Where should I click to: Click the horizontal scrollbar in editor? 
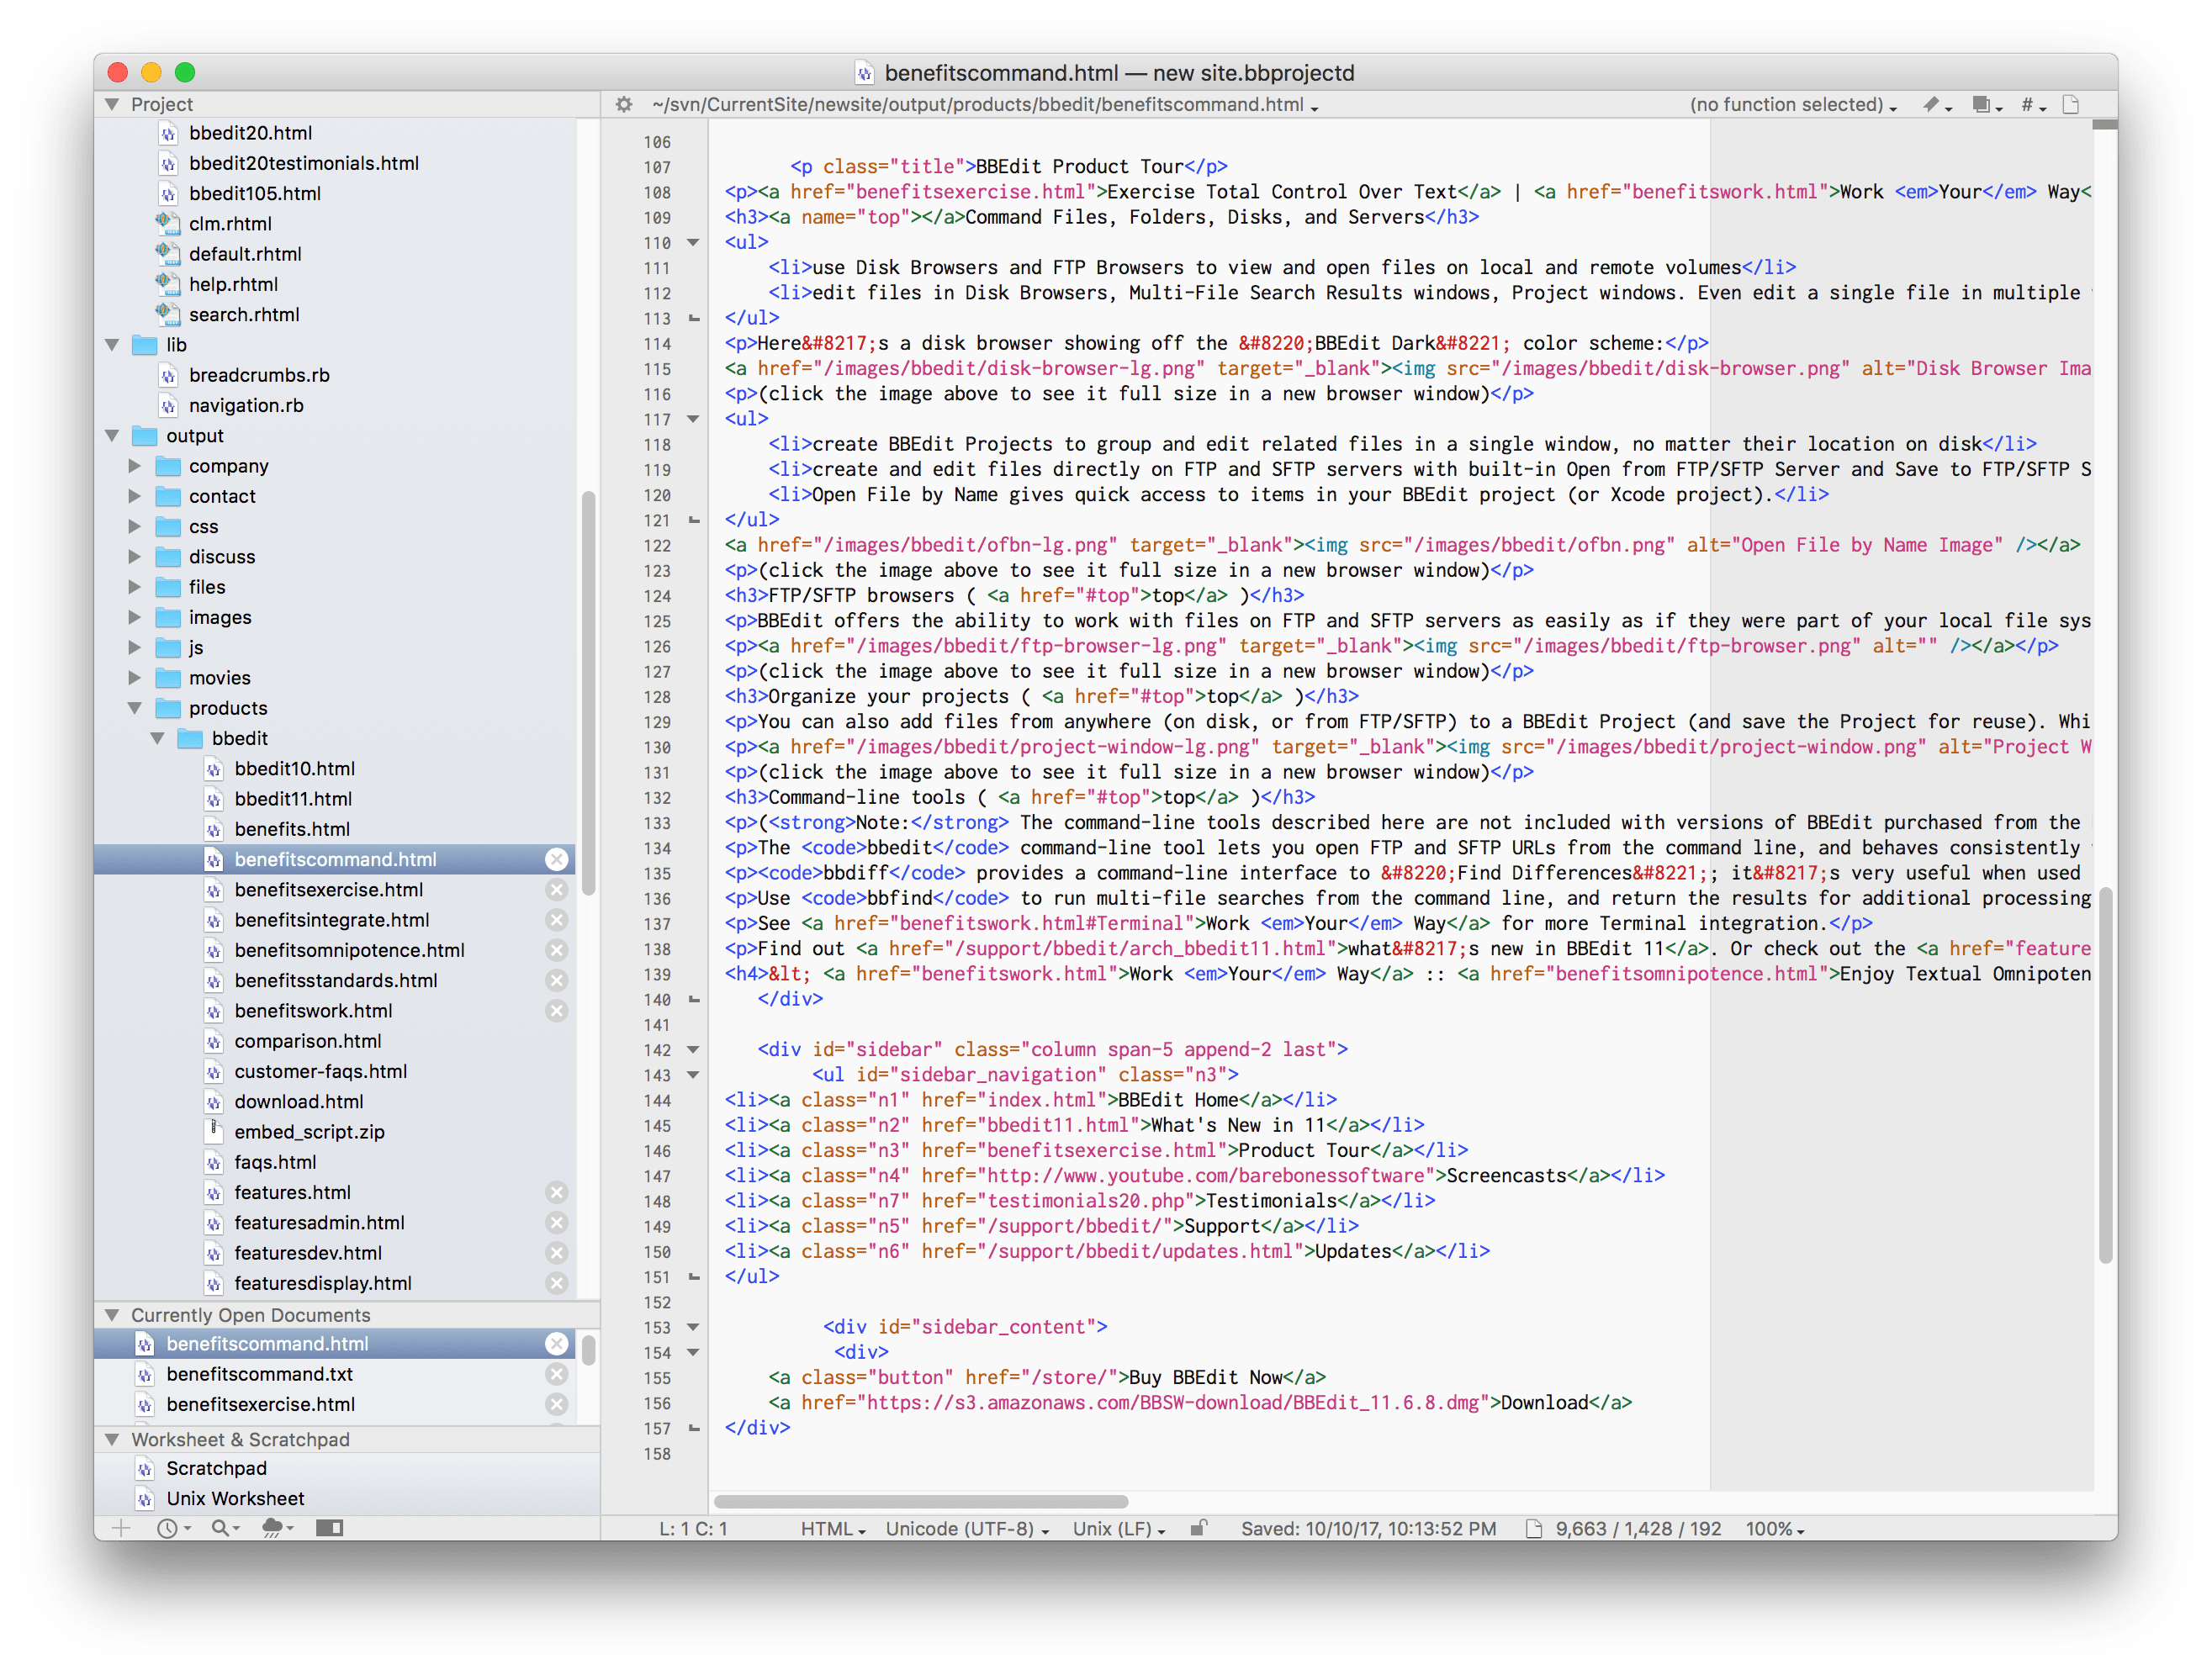click(x=921, y=1501)
